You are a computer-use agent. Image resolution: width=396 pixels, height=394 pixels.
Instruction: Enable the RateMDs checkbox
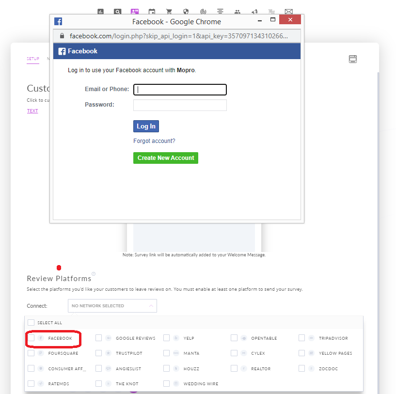(x=31, y=384)
